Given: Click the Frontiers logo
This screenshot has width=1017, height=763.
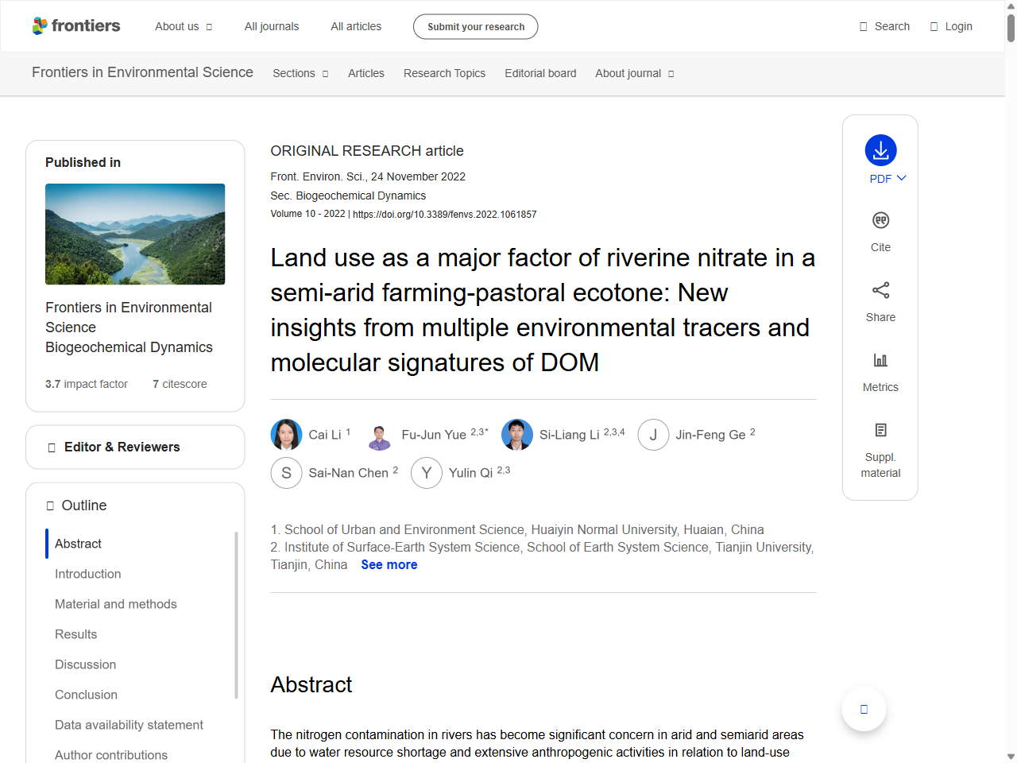Looking at the screenshot, I should click(x=76, y=25).
